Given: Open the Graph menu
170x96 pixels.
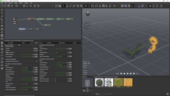Looking at the screenshot, I should tap(16, 3).
